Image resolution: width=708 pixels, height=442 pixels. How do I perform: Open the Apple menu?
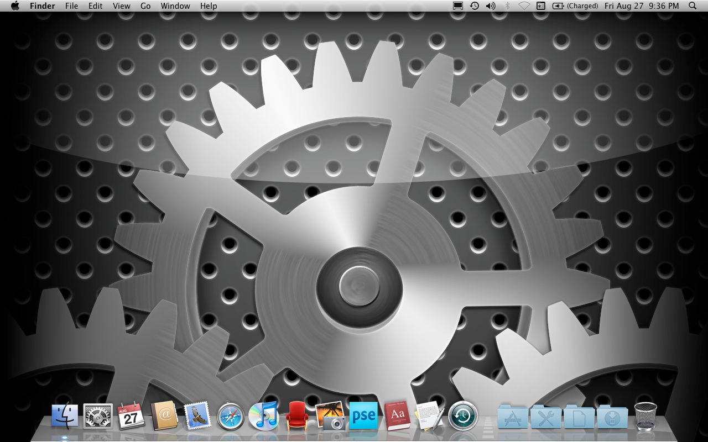(15, 6)
